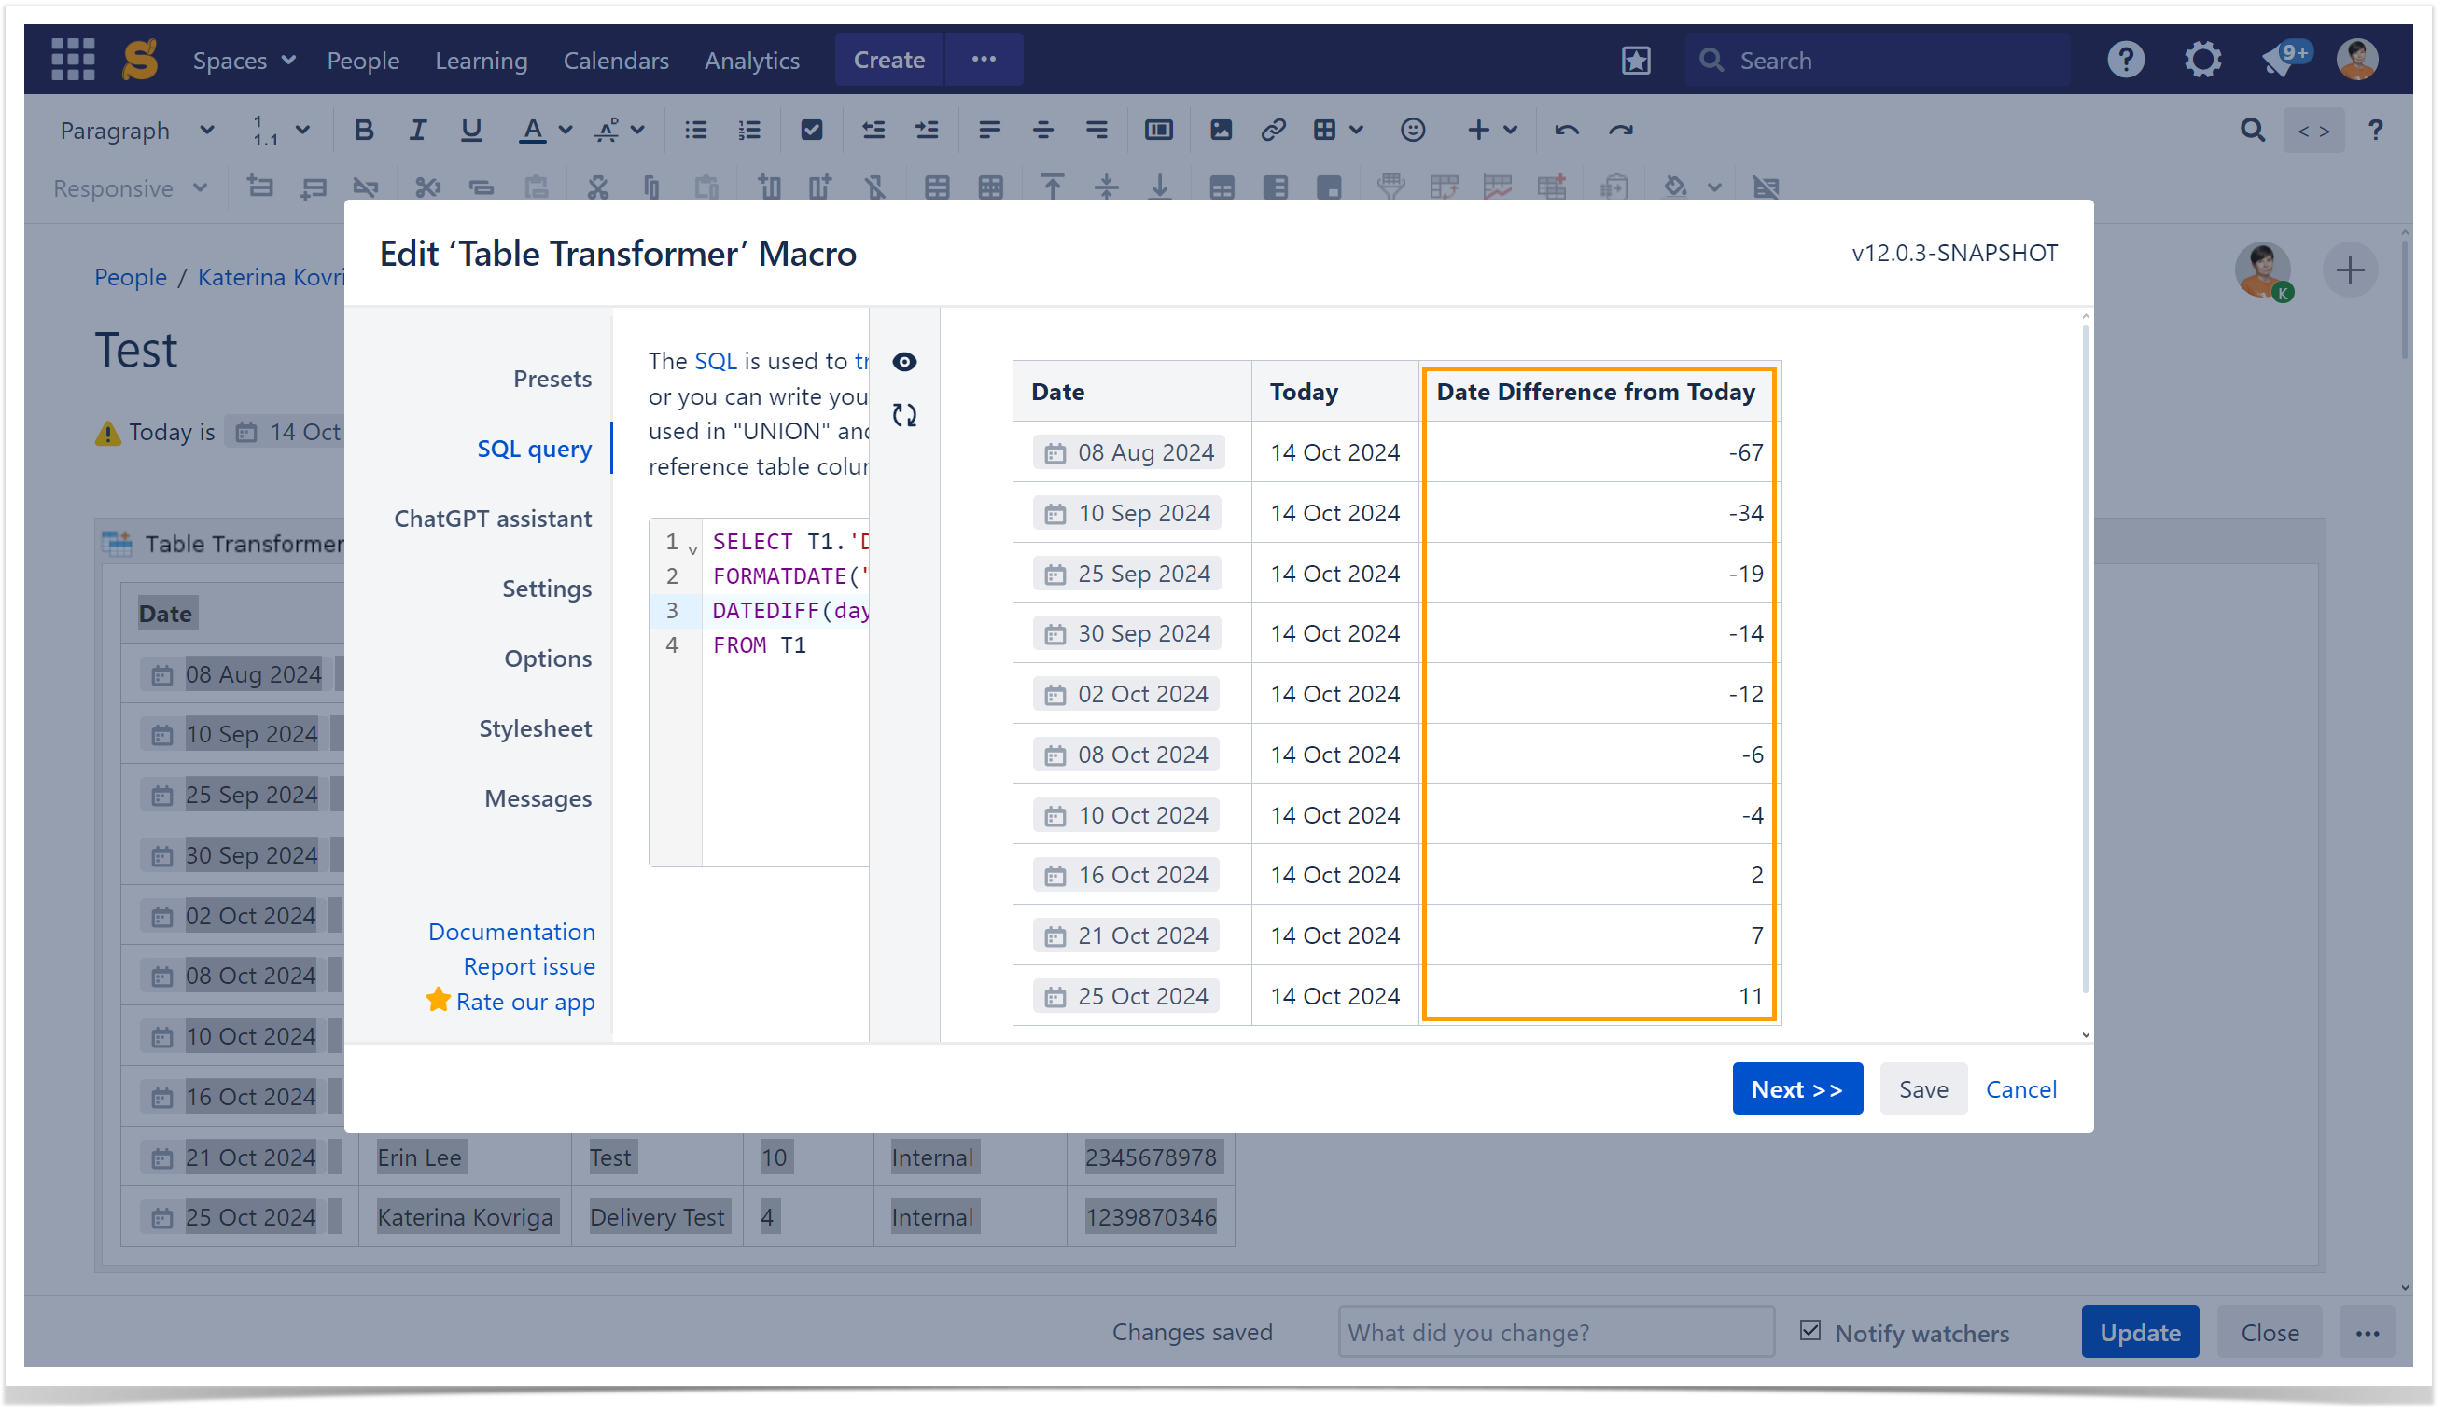Click the task list checkbox icon
Viewport: 2445px width, 1413px height.
pos(811,130)
